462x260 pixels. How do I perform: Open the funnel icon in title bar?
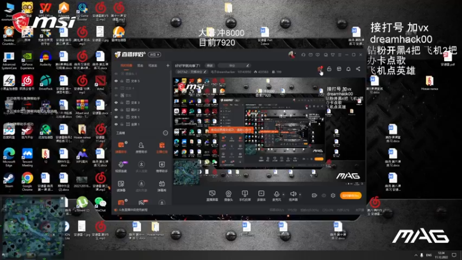tap(333, 55)
